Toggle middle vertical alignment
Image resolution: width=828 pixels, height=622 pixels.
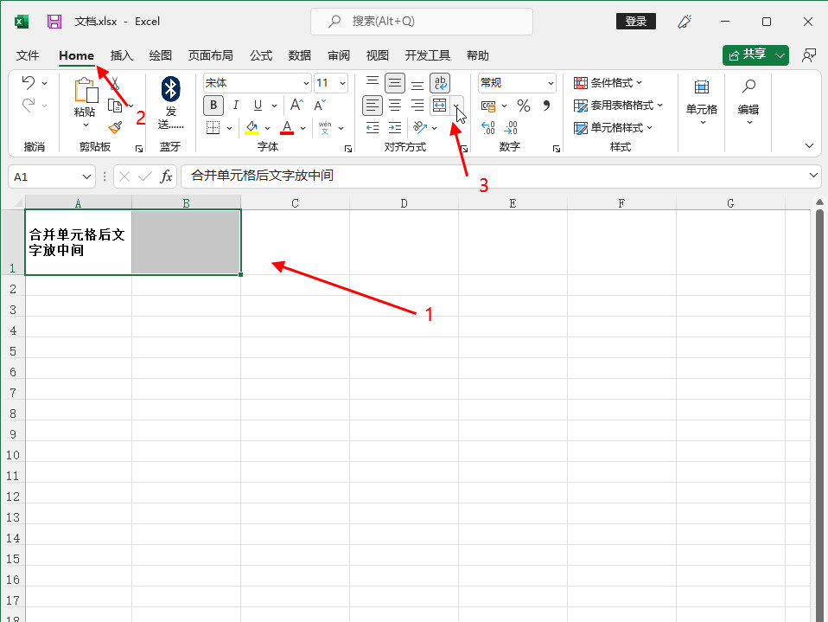395,83
